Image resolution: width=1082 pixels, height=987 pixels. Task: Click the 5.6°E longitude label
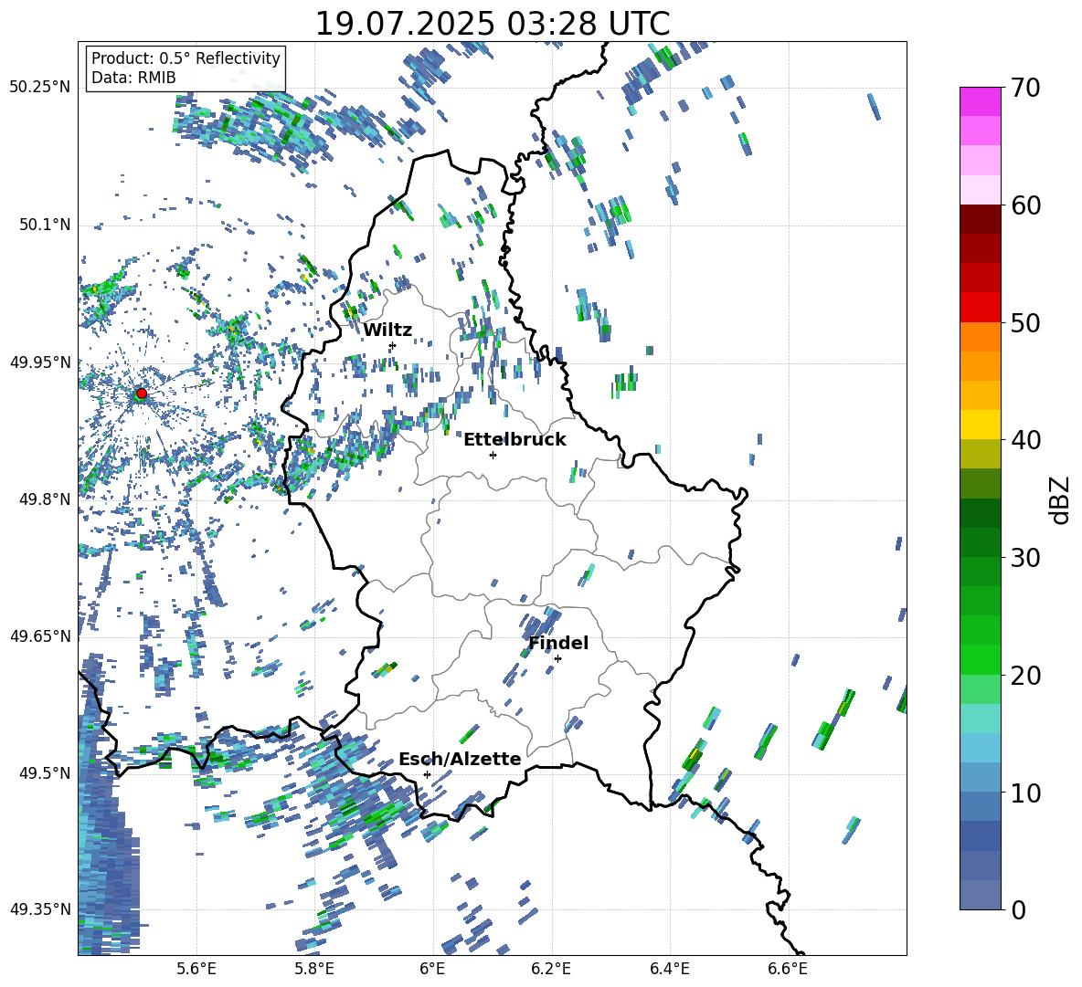[196, 969]
